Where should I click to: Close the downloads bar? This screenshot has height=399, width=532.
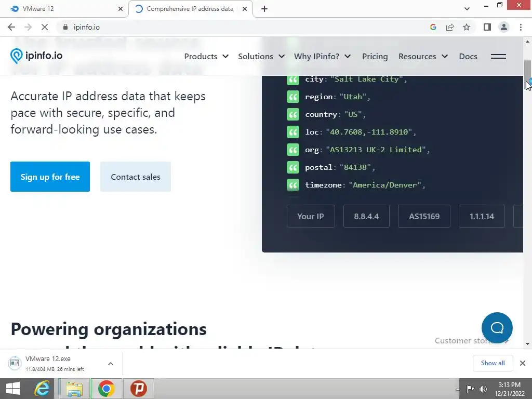pos(523,363)
